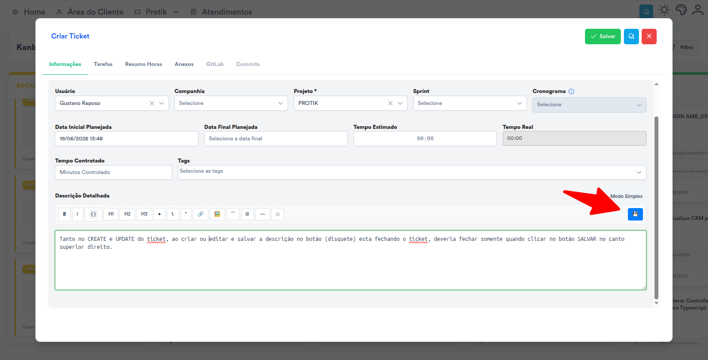Click the dialog scroll up arrow
This screenshot has height=360, width=708.
point(656,84)
